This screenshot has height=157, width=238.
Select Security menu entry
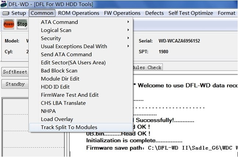[81, 38]
